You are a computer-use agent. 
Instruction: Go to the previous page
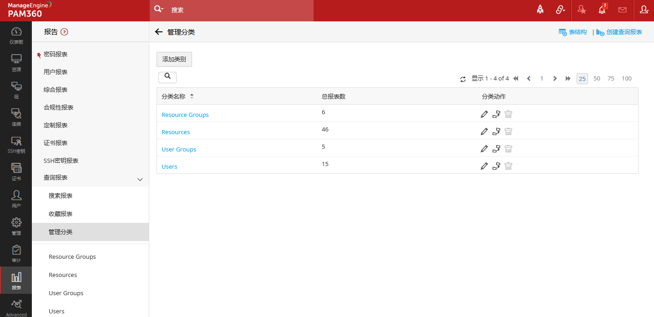(529, 79)
